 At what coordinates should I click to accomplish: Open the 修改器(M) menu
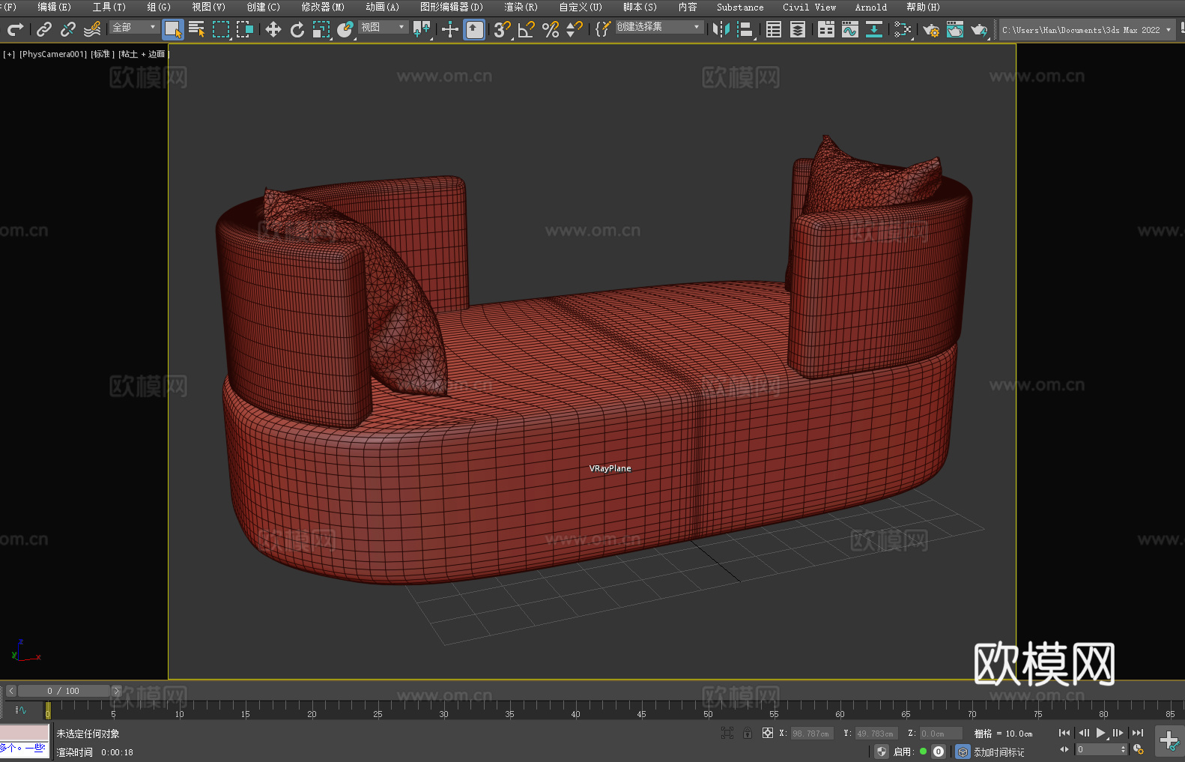click(323, 7)
